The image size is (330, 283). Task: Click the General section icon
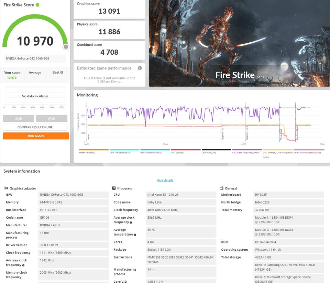tap(221, 188)
